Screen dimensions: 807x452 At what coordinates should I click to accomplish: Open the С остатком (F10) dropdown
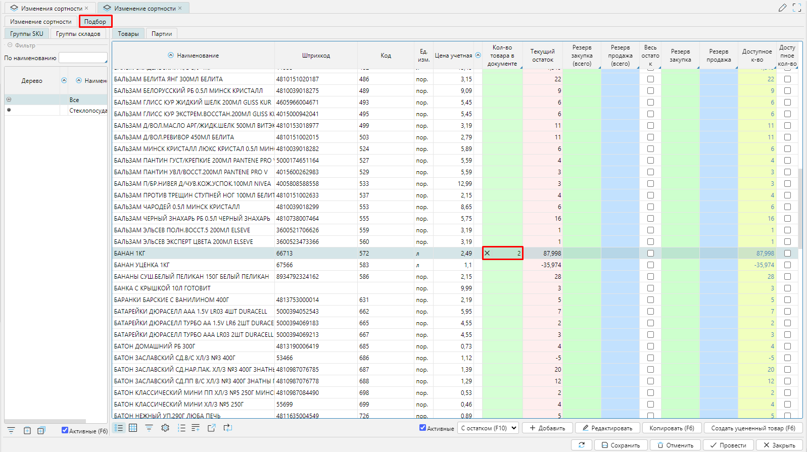(488, 428)
